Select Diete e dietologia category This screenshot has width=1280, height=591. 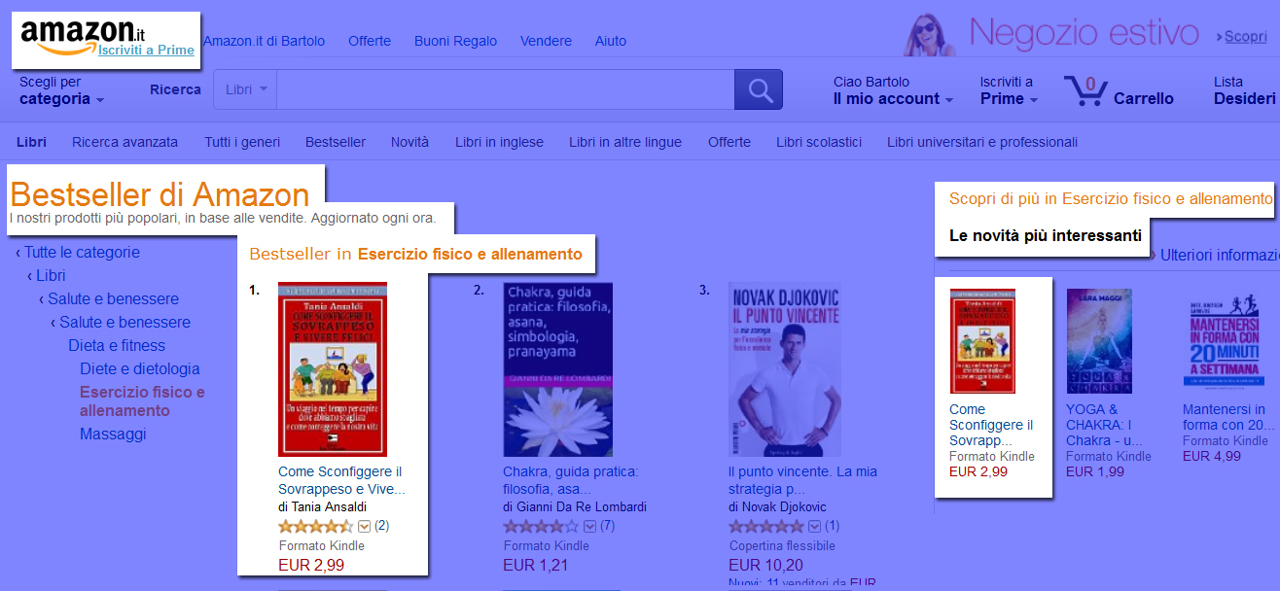pos(140,368)
